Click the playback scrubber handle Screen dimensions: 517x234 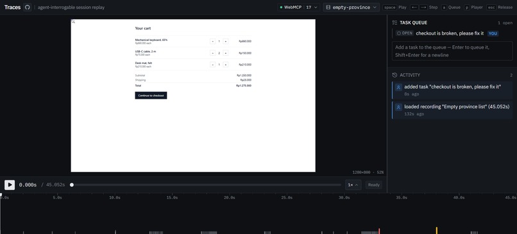click(72, 185)
